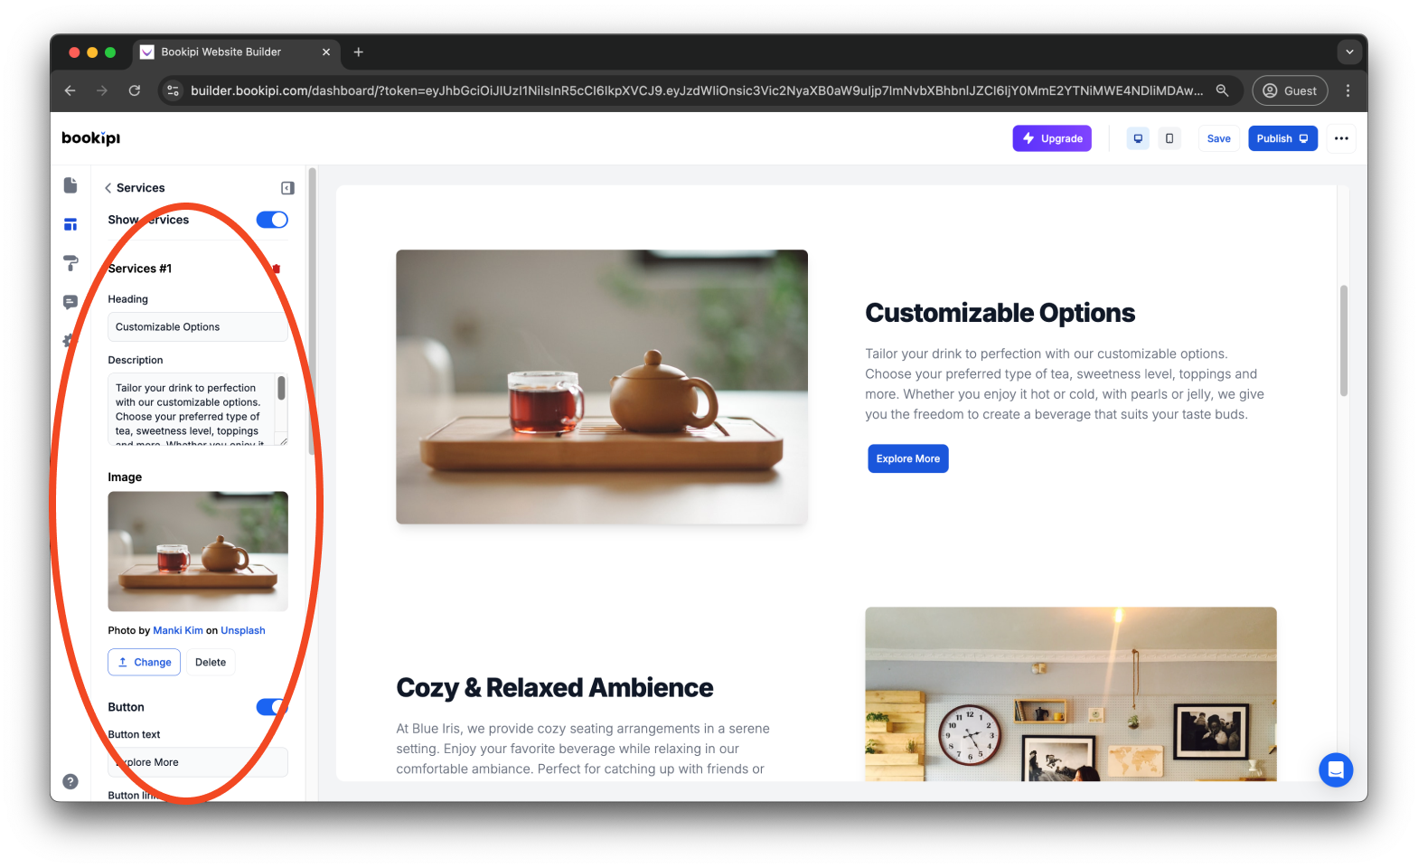1418x868 pixels.
Task: Open the chat message icon in sidebar
Action: pos(70,302)
